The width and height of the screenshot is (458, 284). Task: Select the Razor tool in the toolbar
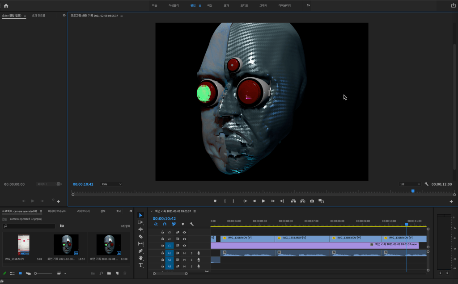[140, 236]
